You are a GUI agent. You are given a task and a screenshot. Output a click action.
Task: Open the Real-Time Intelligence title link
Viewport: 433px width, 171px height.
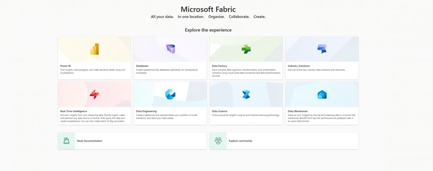[x=73, y=111]
